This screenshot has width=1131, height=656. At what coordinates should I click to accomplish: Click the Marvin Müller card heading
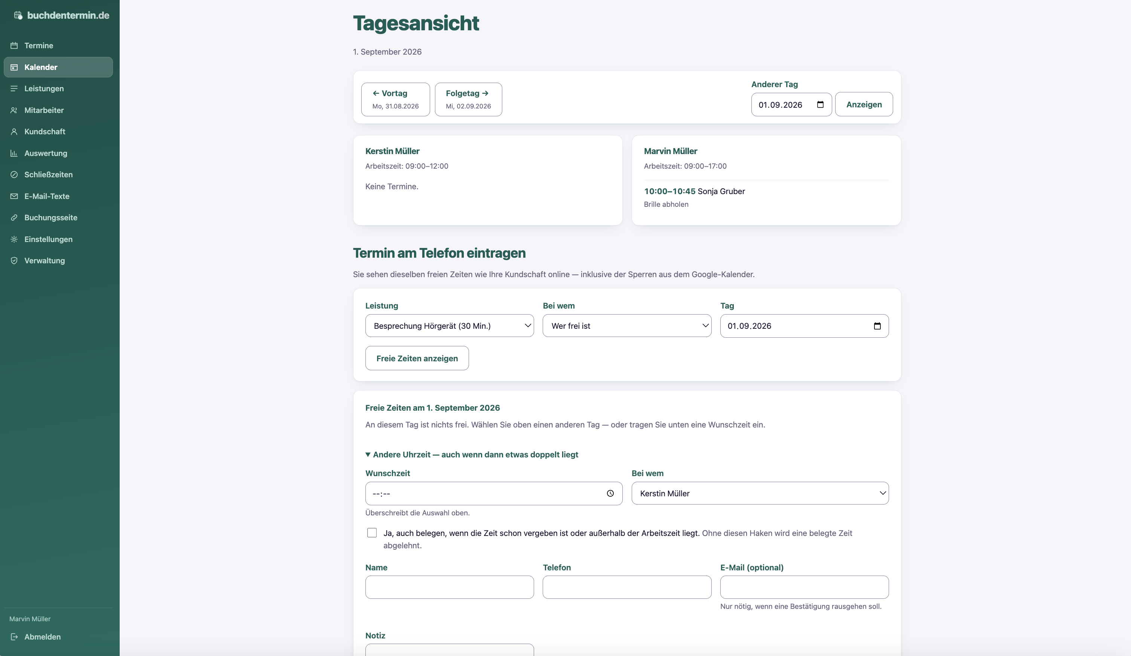tap(671, 151)
